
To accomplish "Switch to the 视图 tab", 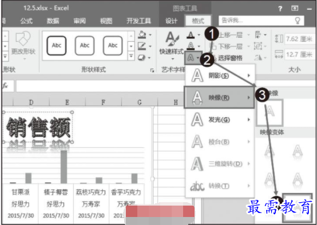I will (x=106, y=21).
